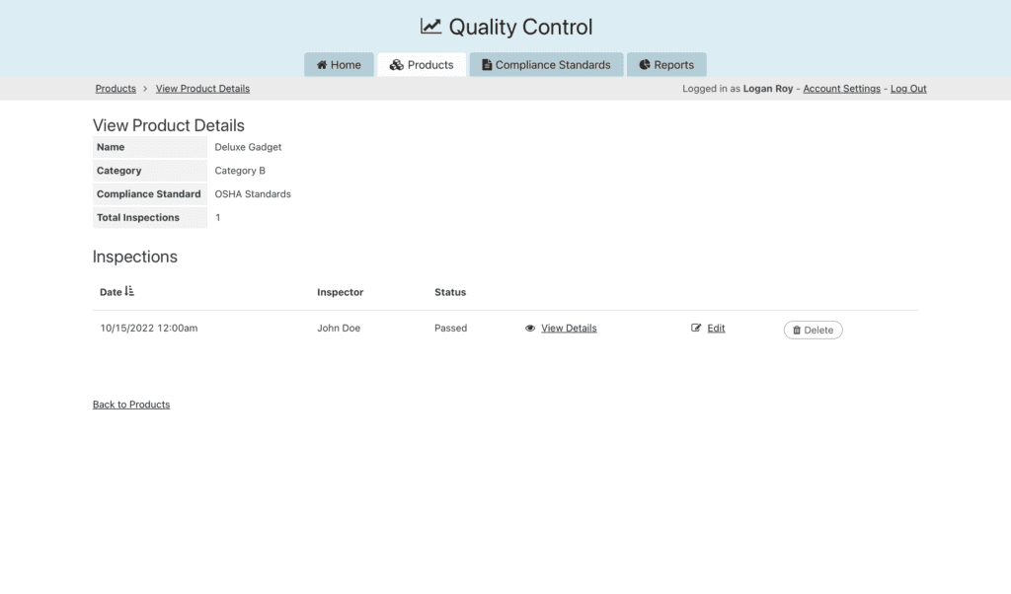Click the pie chart Reports icon
Viewport: 1011px width, 594px height.
[645, 65]
